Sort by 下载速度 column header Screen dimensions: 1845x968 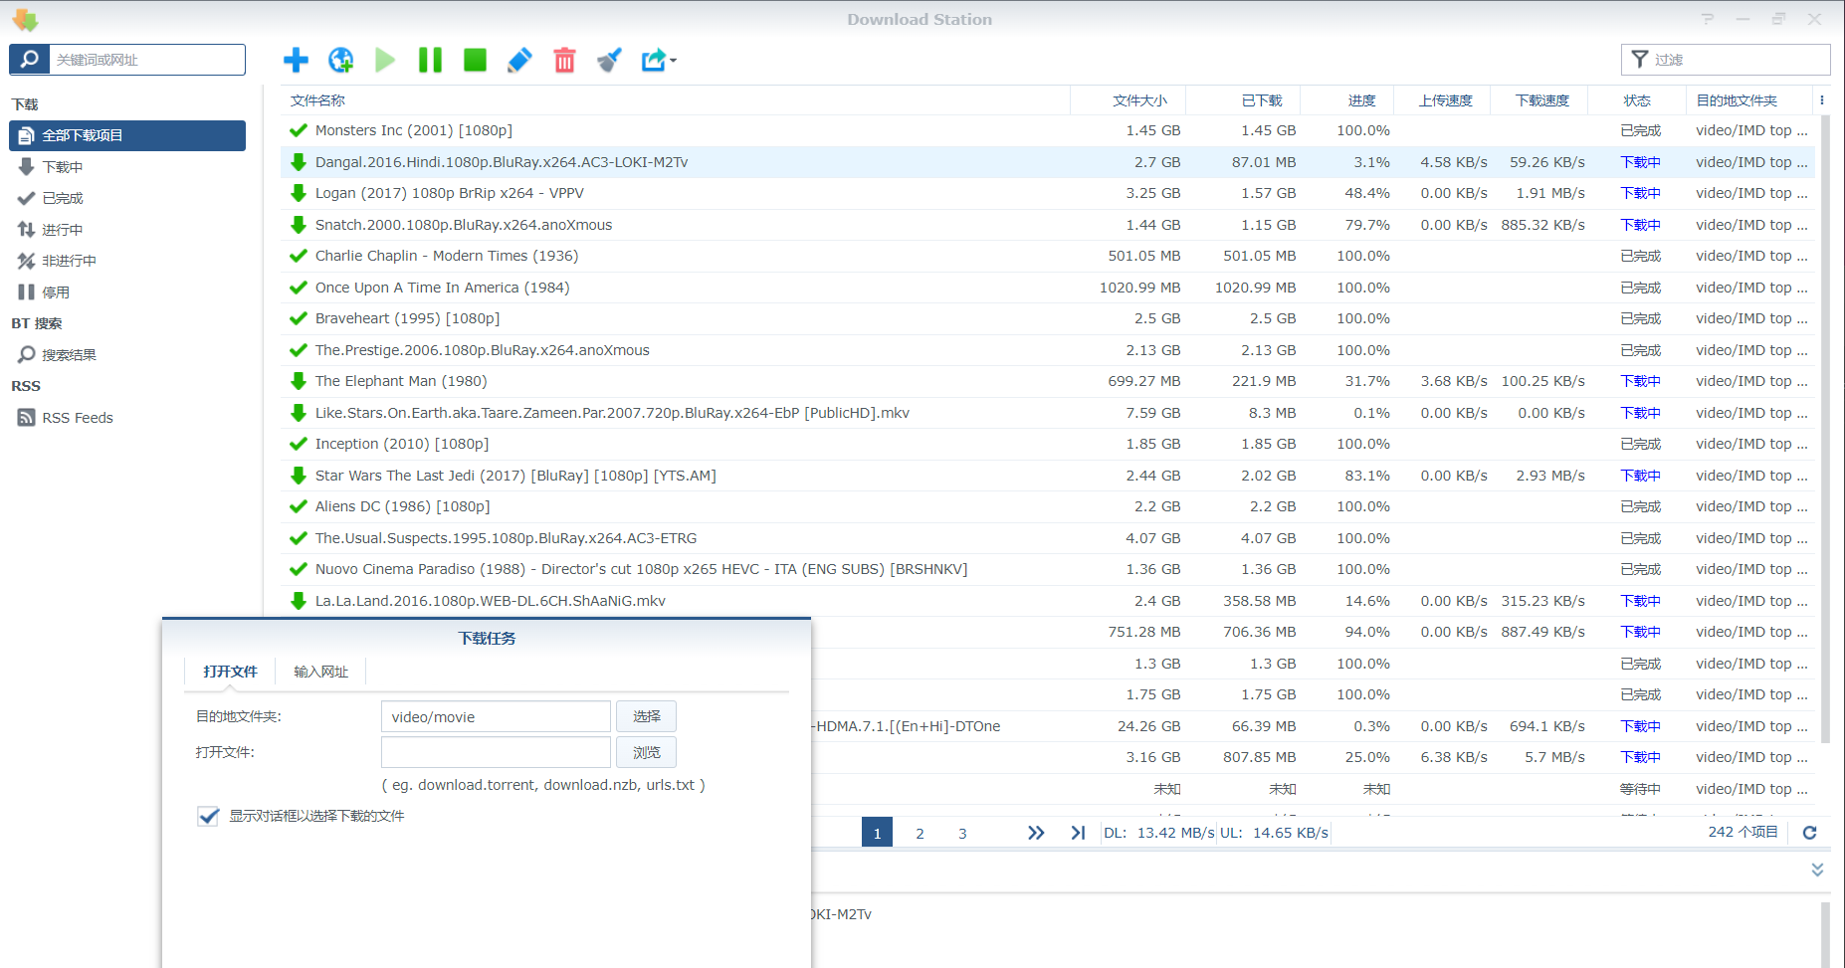click(x=1539, y=100)
